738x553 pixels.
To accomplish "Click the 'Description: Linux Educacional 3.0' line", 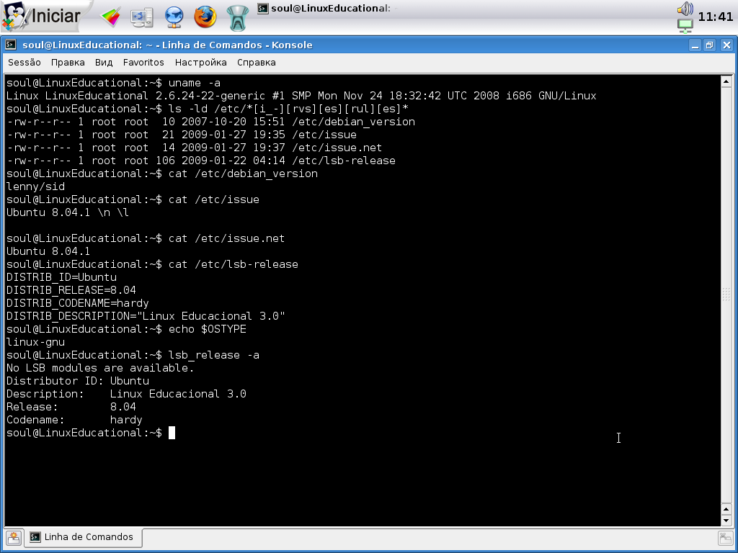I will (x=127, y=394).
